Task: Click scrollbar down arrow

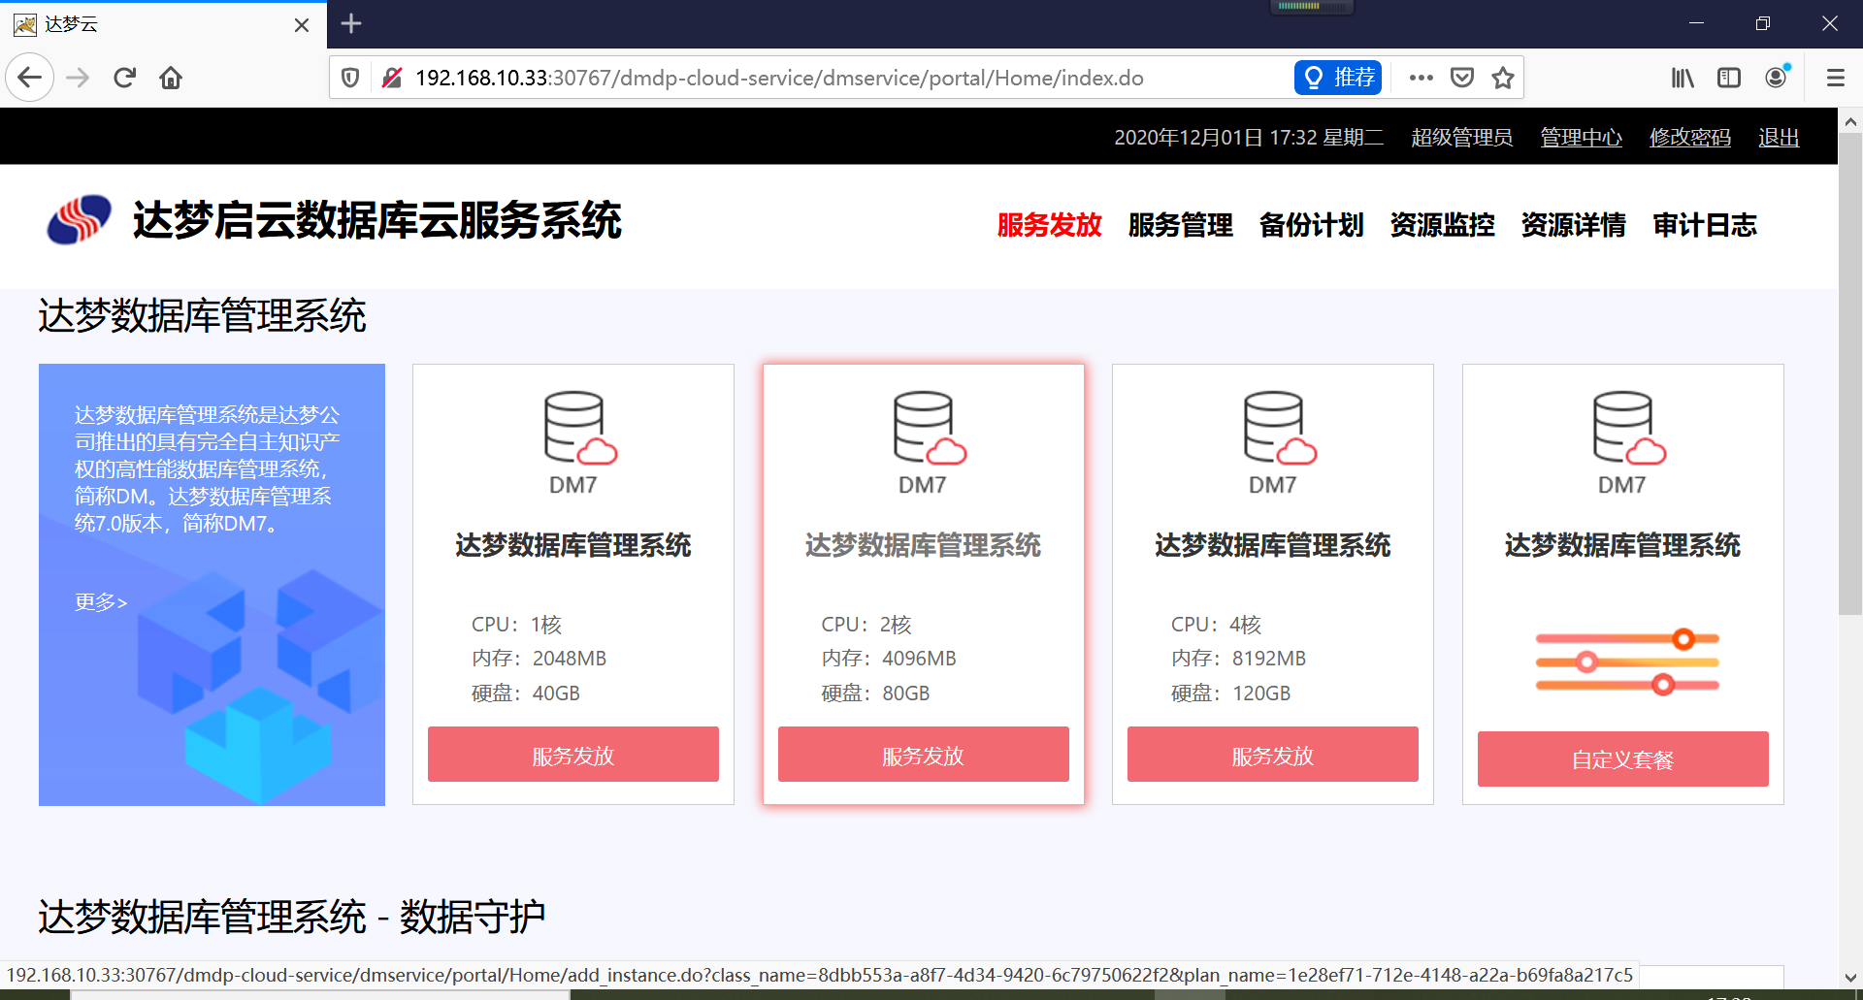Action: (x=1849, y=977)
